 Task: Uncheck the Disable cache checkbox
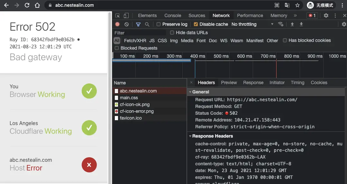click(196, 24)
